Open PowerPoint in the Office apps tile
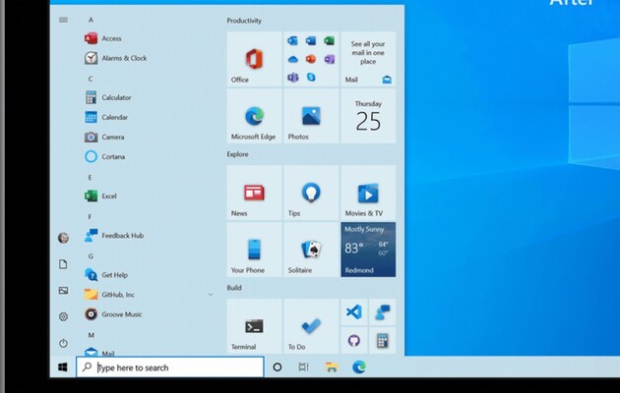 pos(311,59)
